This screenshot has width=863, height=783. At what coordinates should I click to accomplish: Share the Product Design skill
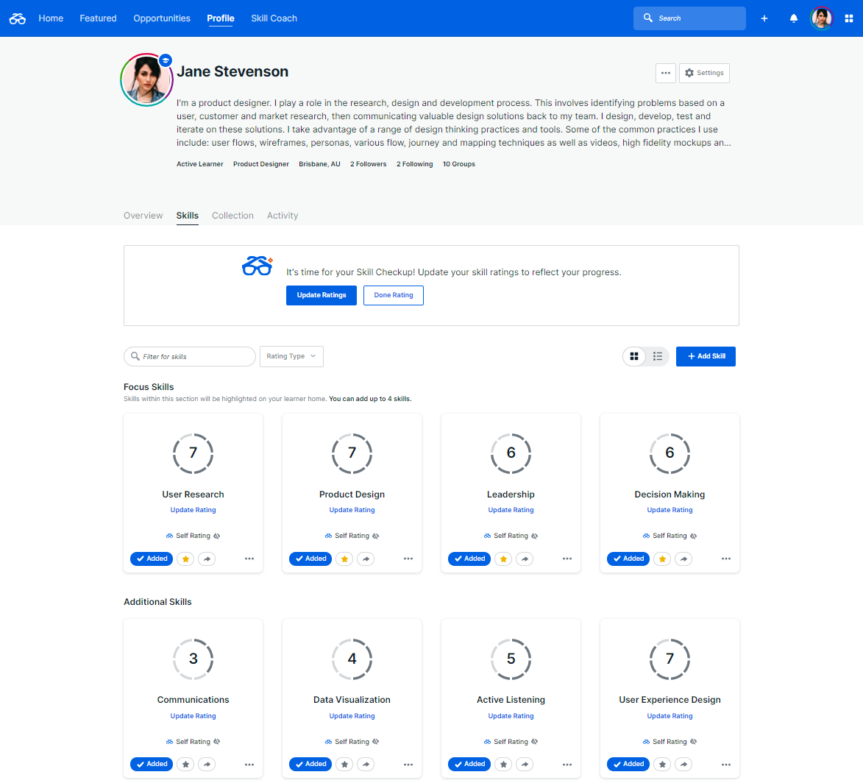click(366, 559)
